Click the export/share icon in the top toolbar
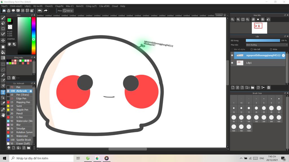The image size is (289, 162). [x=9, y=11]
